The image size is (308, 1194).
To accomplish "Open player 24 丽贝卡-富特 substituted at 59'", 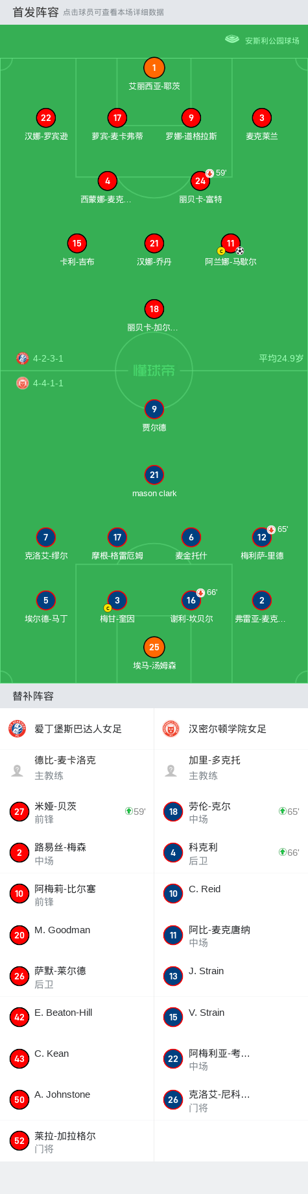I will (x=200, y=181).
